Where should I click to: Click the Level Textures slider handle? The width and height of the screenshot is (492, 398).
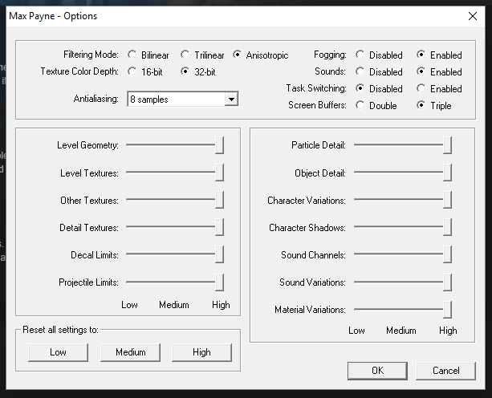[219, 173]
